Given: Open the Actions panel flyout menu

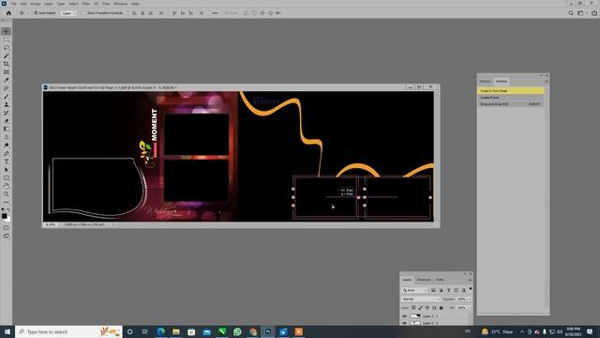Looking at the screenshot, I should click(546, 82).
